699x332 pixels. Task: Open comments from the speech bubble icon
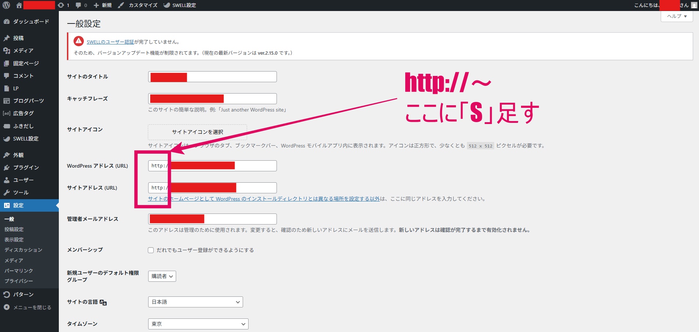(x=79, y=5)
